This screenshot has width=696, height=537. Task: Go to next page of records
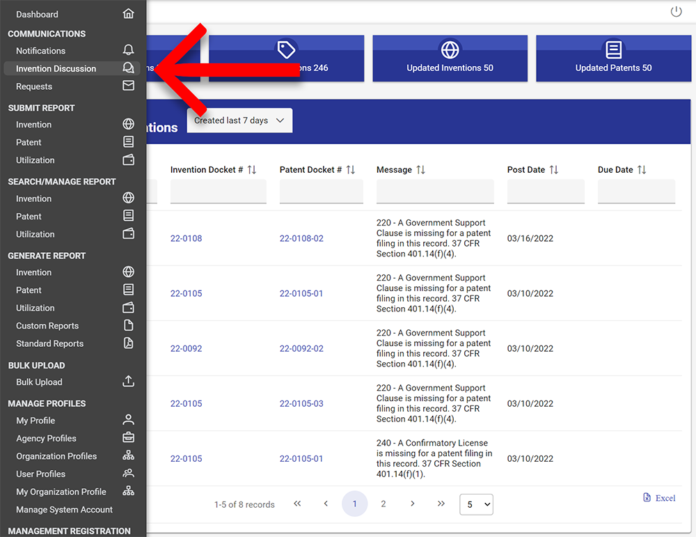(412, 504)
